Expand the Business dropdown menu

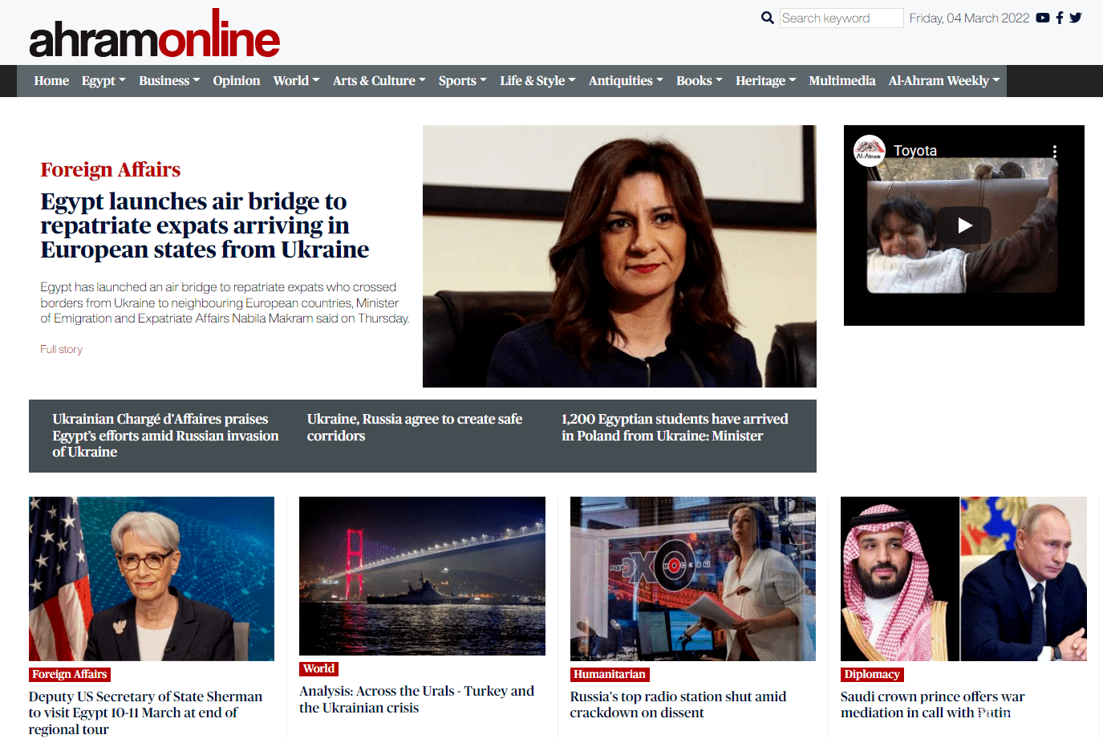169,80
